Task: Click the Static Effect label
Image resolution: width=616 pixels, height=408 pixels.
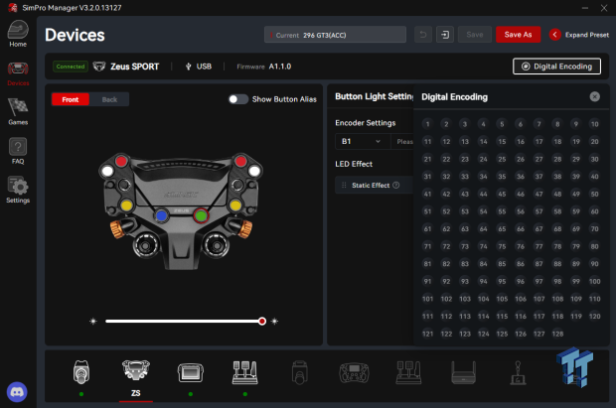Action: [371, 185]
